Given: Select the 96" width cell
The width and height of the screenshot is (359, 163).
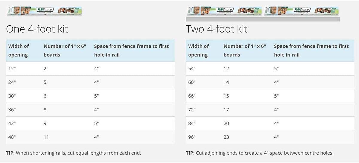Looking at the screenshot, I should (x=192, y=137).
